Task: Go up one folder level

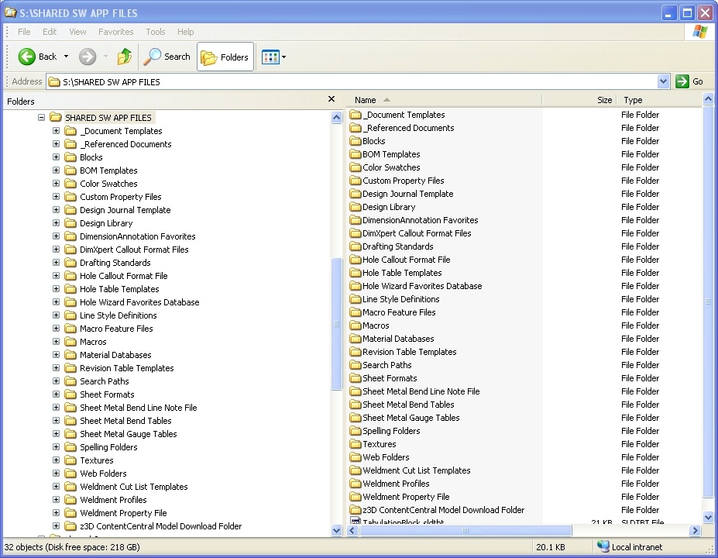Action: click(x=125, y=57)
